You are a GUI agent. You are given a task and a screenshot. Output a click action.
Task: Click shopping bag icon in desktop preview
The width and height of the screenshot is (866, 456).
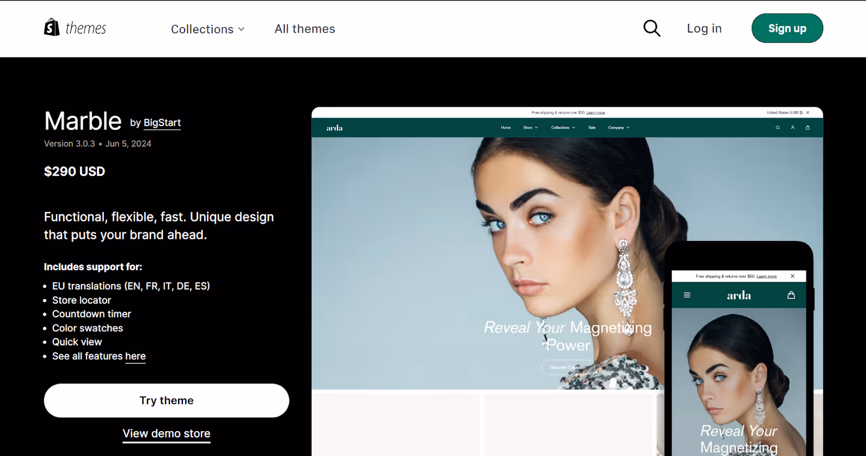point(808,128)
